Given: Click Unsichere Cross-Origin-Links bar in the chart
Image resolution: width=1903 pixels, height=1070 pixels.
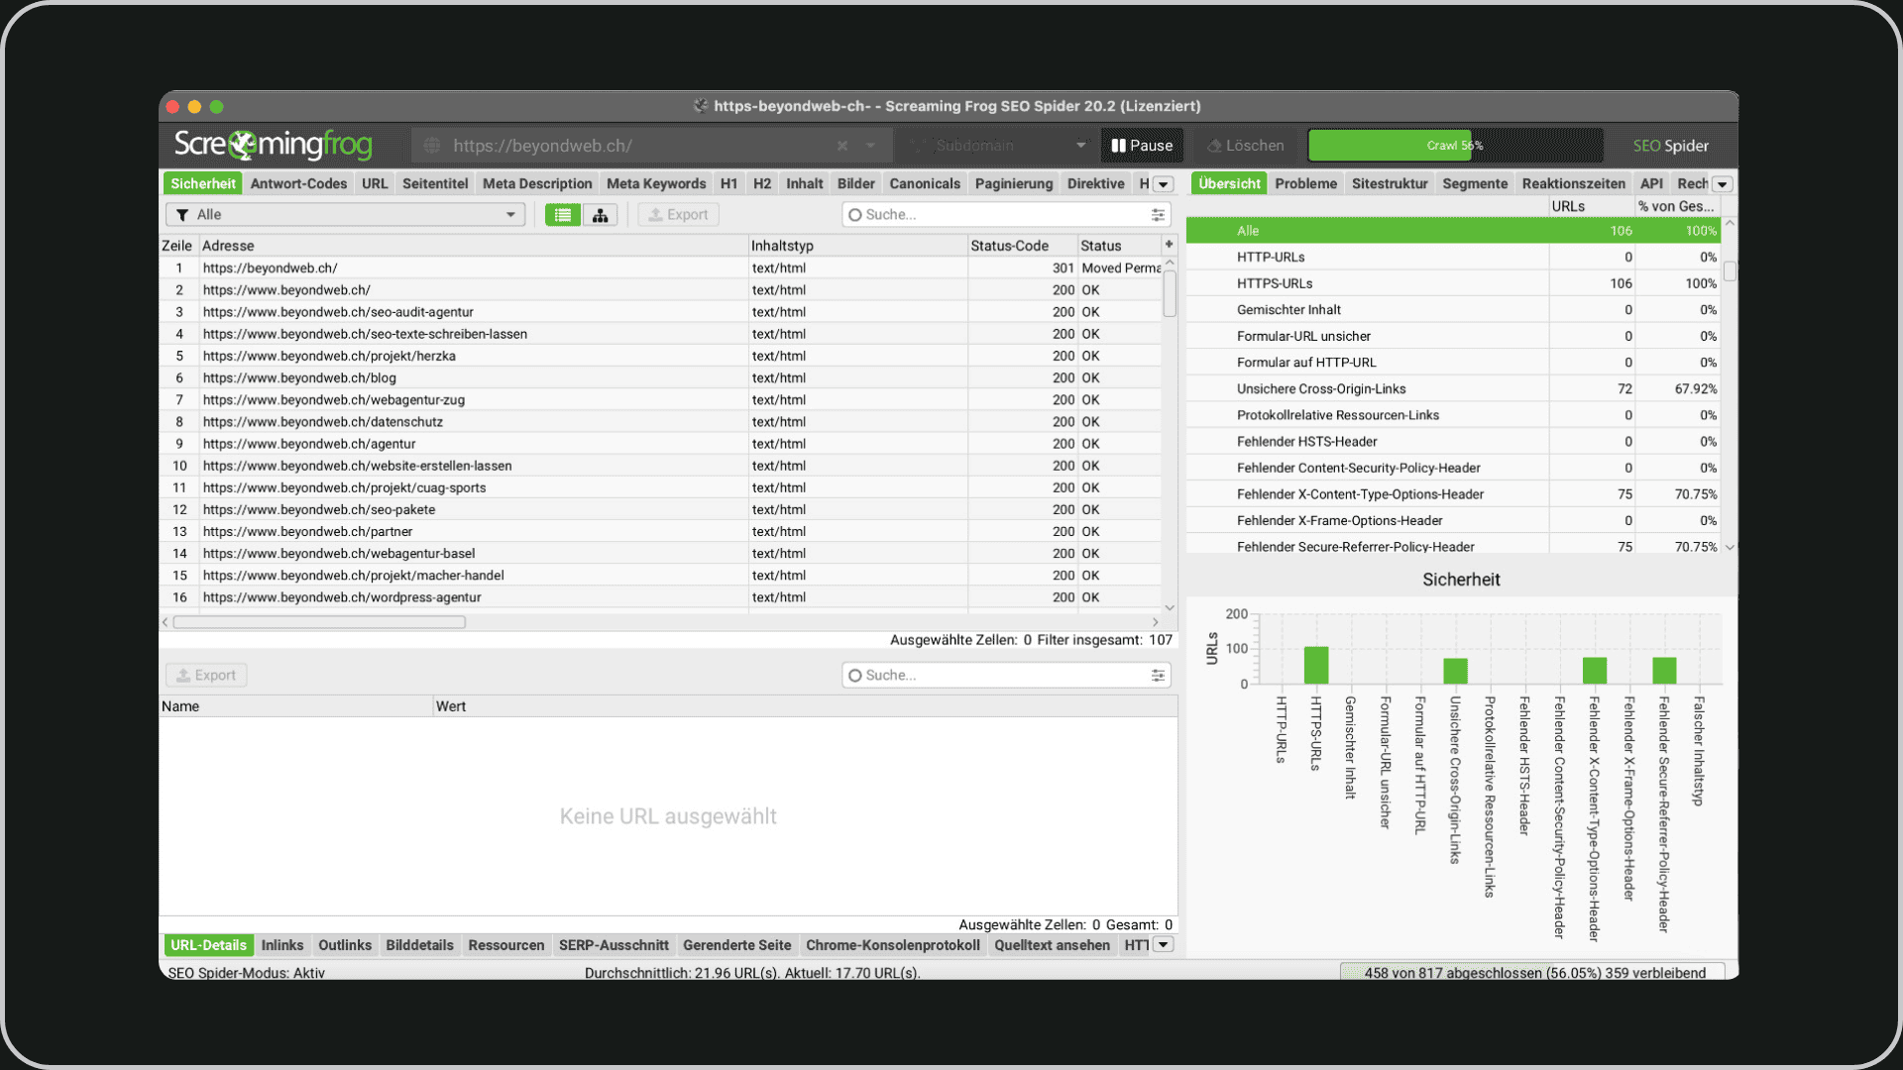Looking at the screenshot, I should 1455,671.
